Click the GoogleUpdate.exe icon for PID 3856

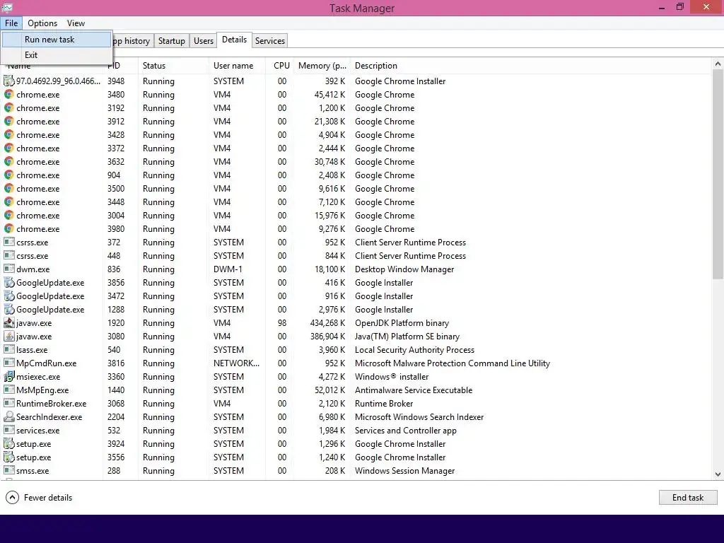[8, 282]
